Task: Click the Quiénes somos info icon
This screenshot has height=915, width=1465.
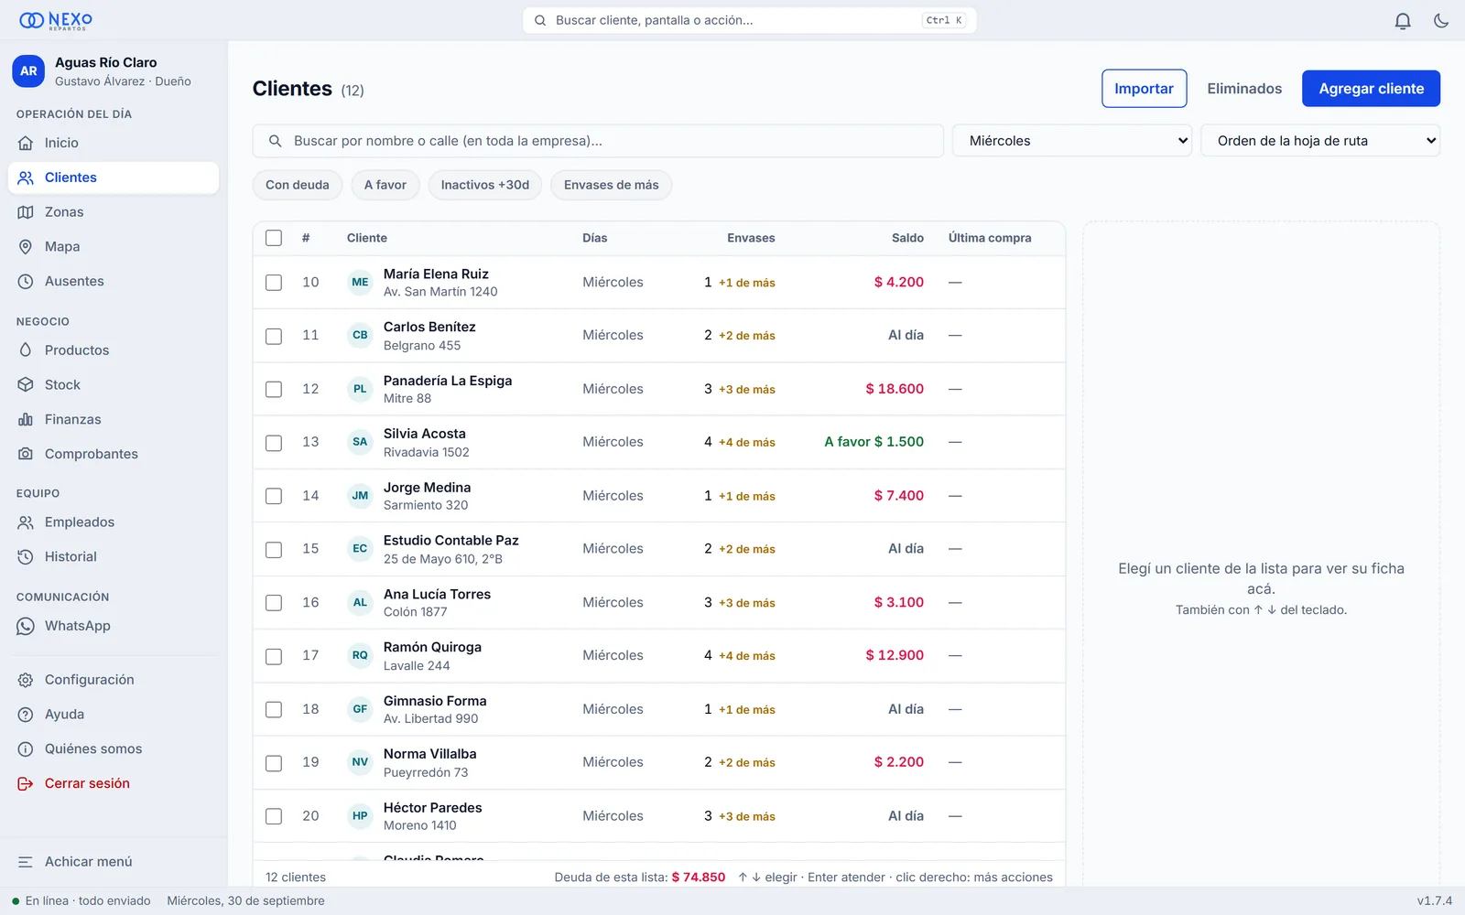Action: 26,749
